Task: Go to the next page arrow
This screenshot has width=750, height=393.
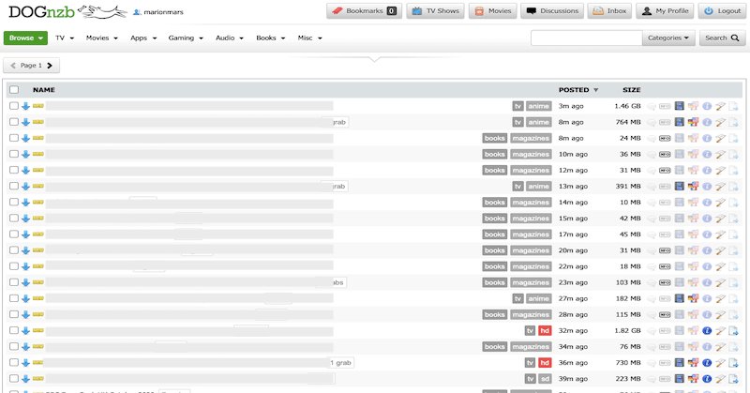Action: click(50, 66)
